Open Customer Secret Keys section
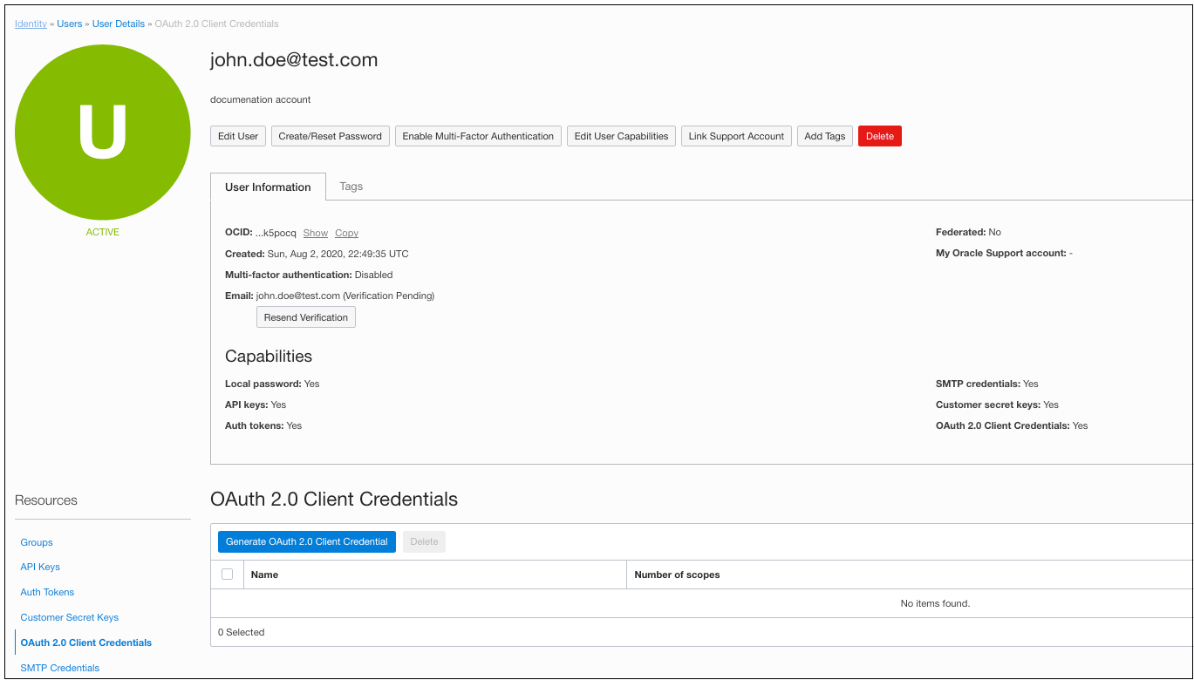Screen dimensions: 1194x680 pyautogui.click(x=69, y=617)
